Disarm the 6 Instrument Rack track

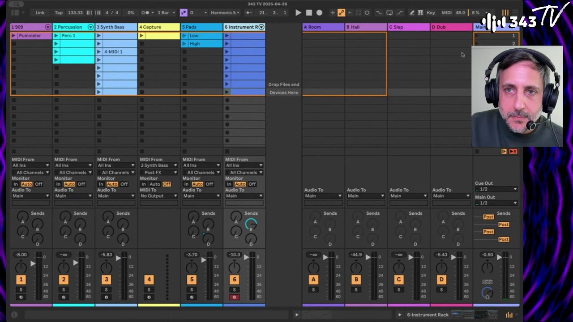[x=234, y=297]
